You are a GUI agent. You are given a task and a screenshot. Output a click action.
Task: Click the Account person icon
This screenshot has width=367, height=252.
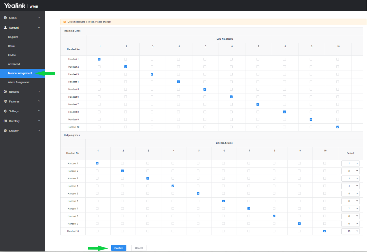5,28
